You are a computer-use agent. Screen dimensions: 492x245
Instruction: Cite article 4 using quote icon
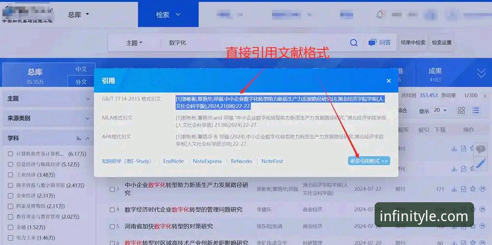[x=483, y=210]
